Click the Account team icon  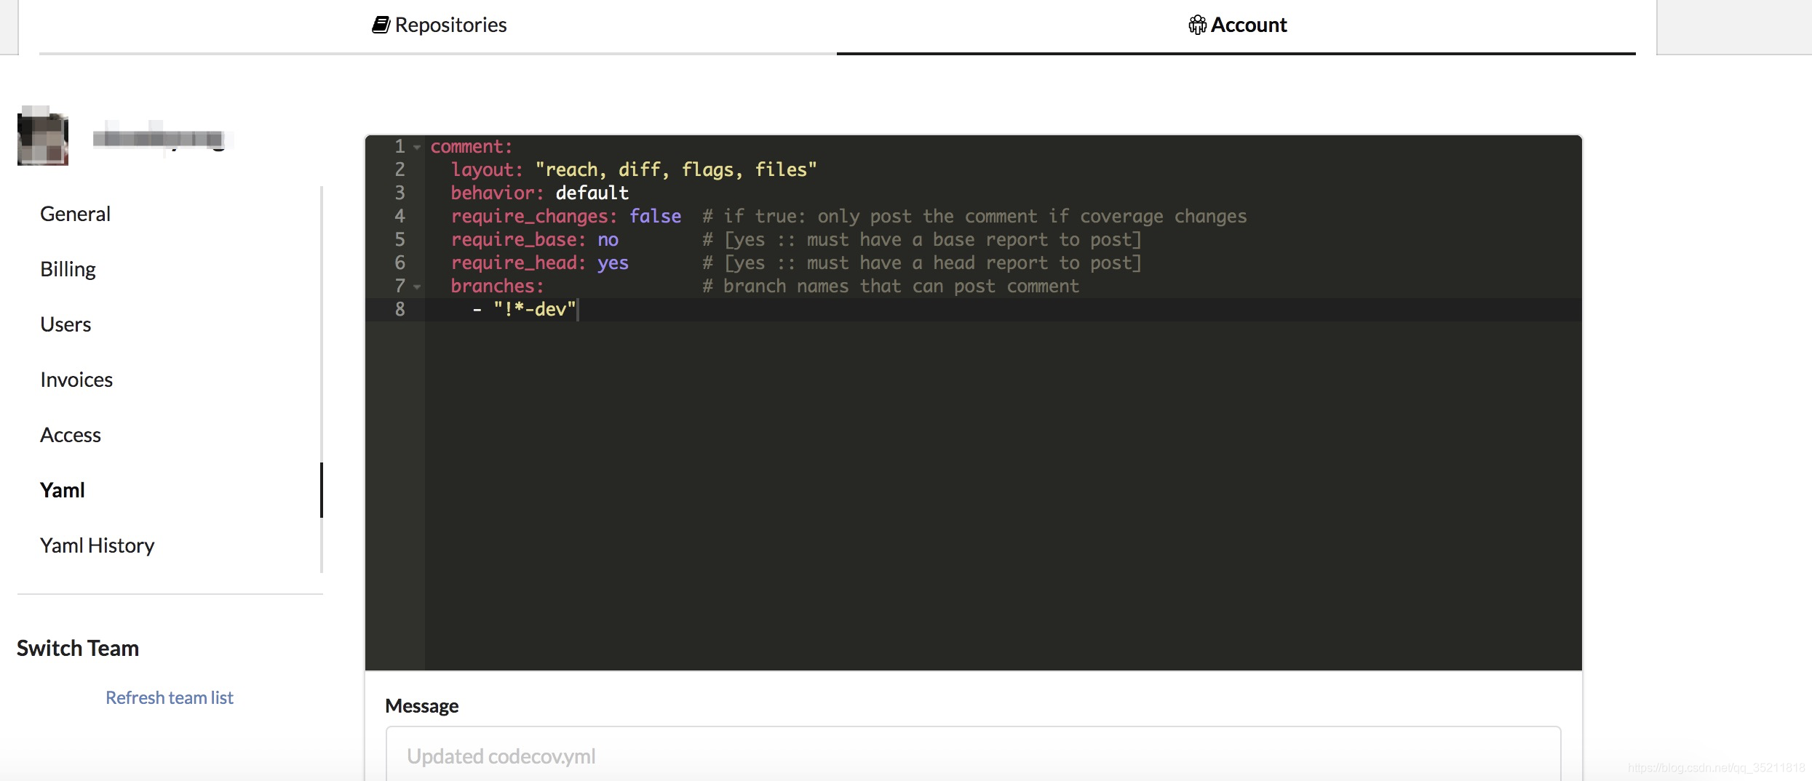click(x=1197, y=25)
